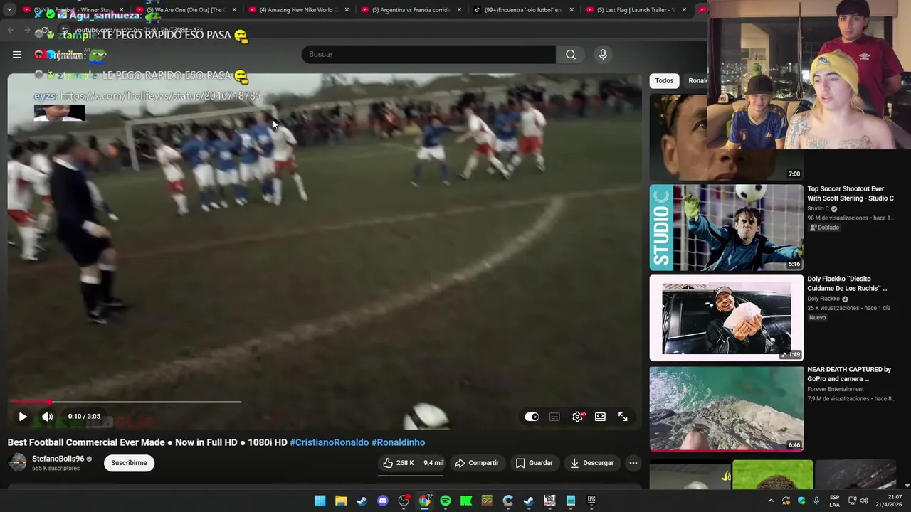Dislike the video showing 9,4 mil
Screen dimensions: 911x512
point(433,463)
